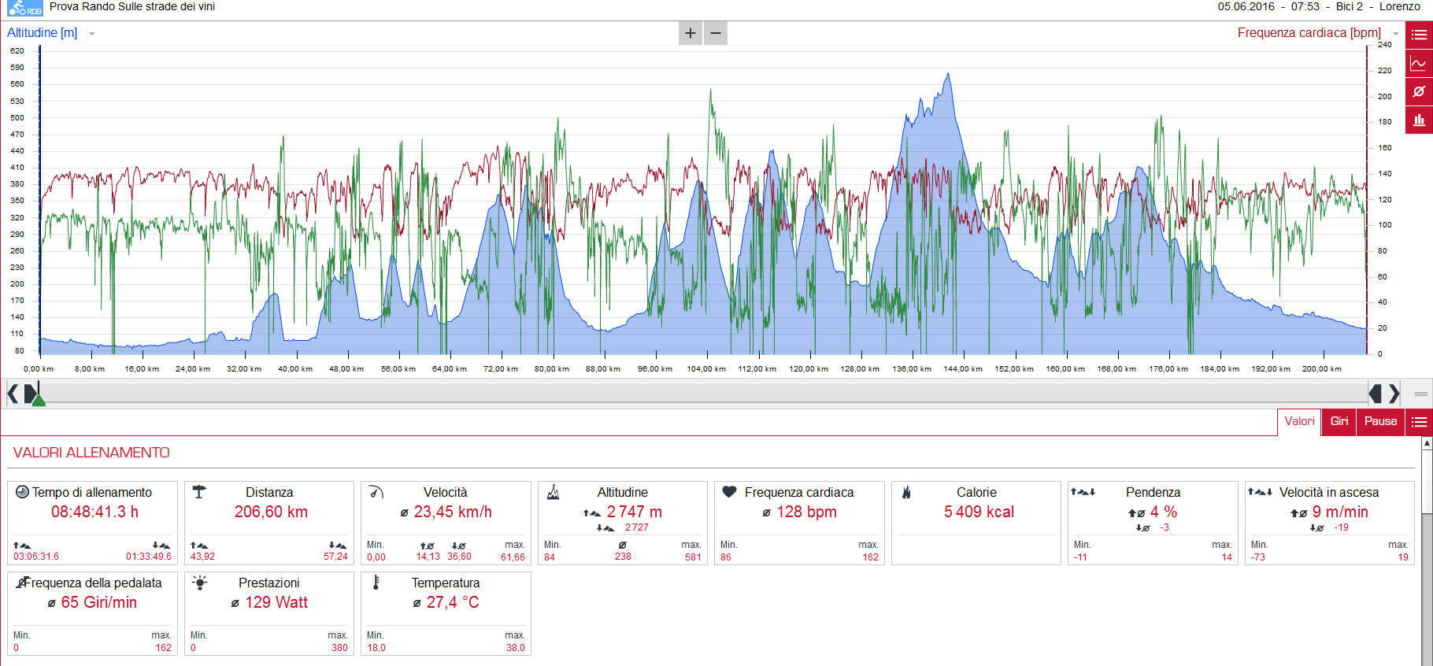Toggle the average value icon in sidebar
1433x666 pixels.
pos(1419,91)
